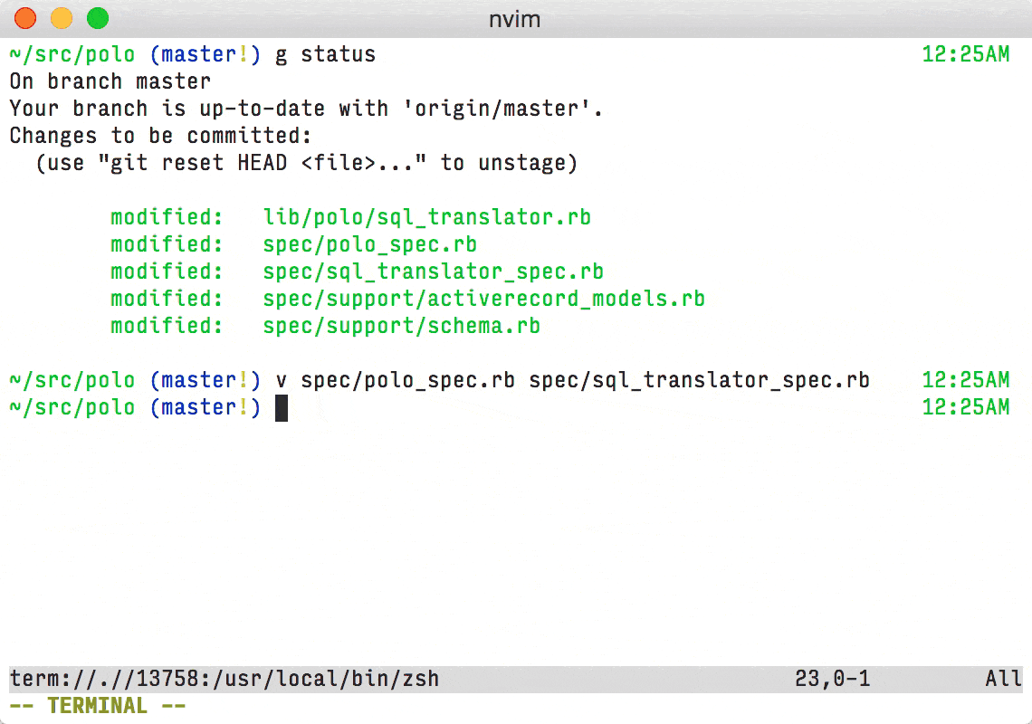This screenshot has width=1032, height=724.
Task: Click the nvim window title
Action: (x=515, y=19)
